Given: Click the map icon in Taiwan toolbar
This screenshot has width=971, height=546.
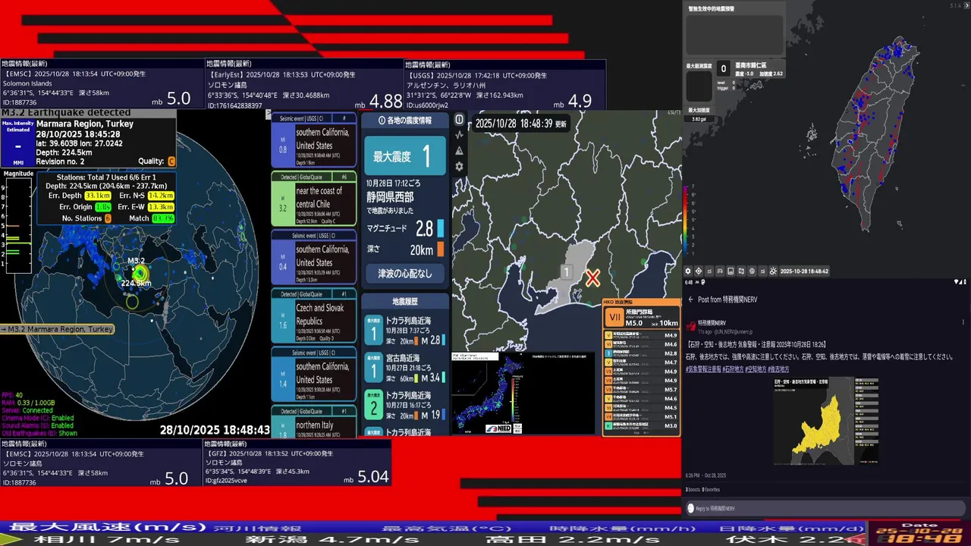Looking at the screenshot, I should click(741, 271).
